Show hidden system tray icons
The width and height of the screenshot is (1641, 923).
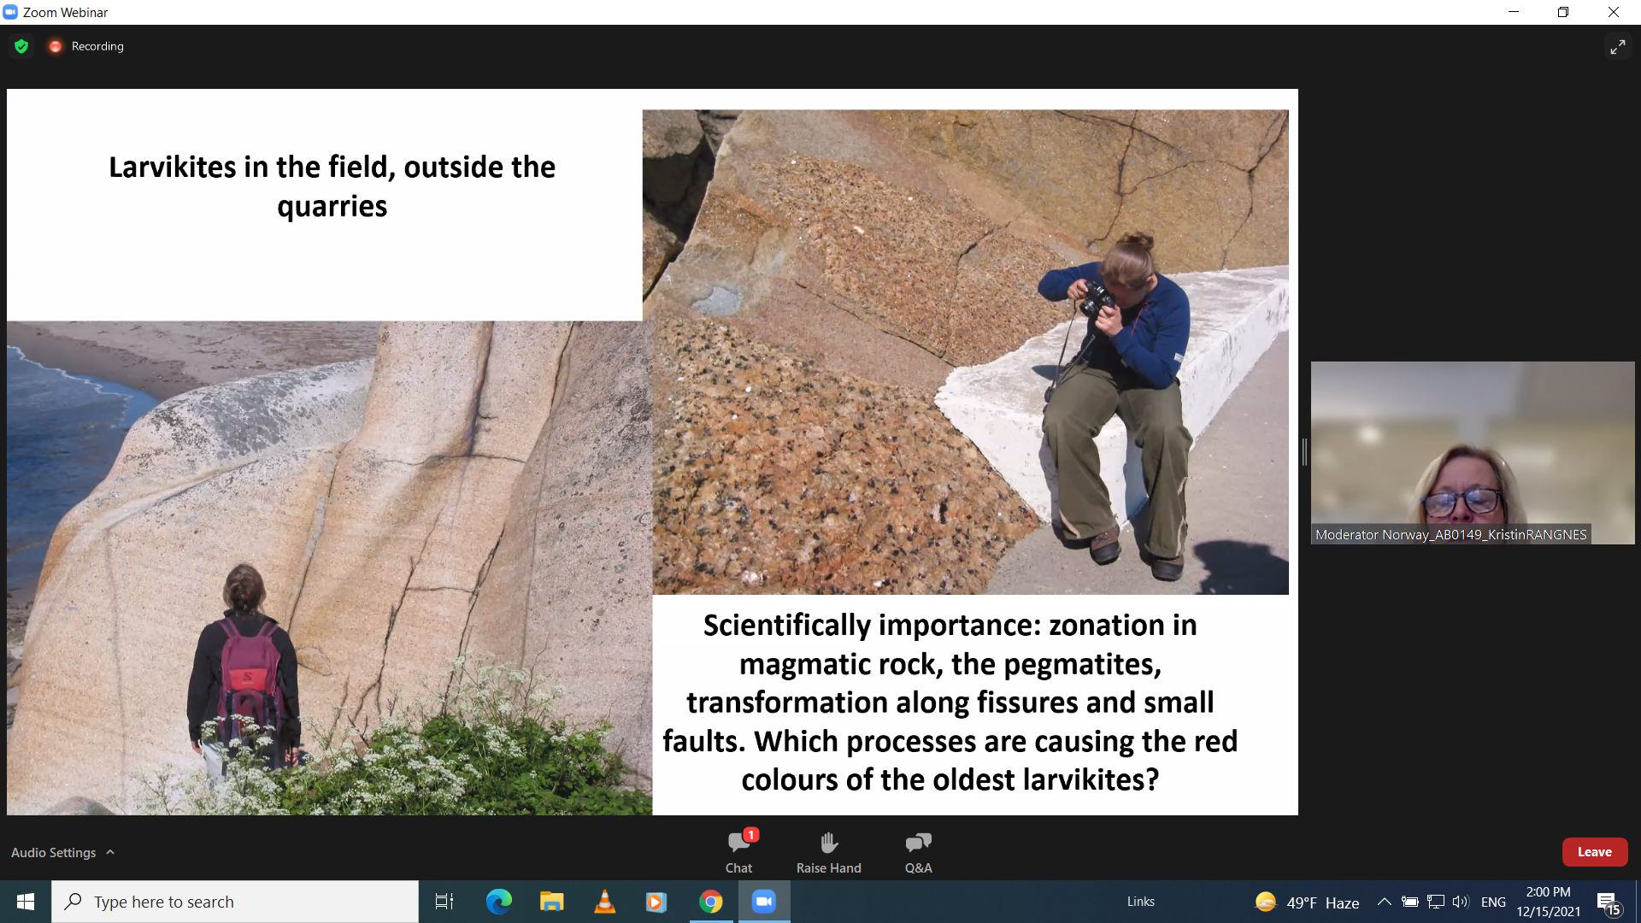pyautogui.click(x=1384, y=902)
